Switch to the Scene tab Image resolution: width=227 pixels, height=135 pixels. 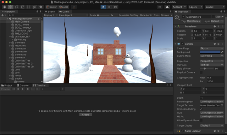[x=50, y=12]
